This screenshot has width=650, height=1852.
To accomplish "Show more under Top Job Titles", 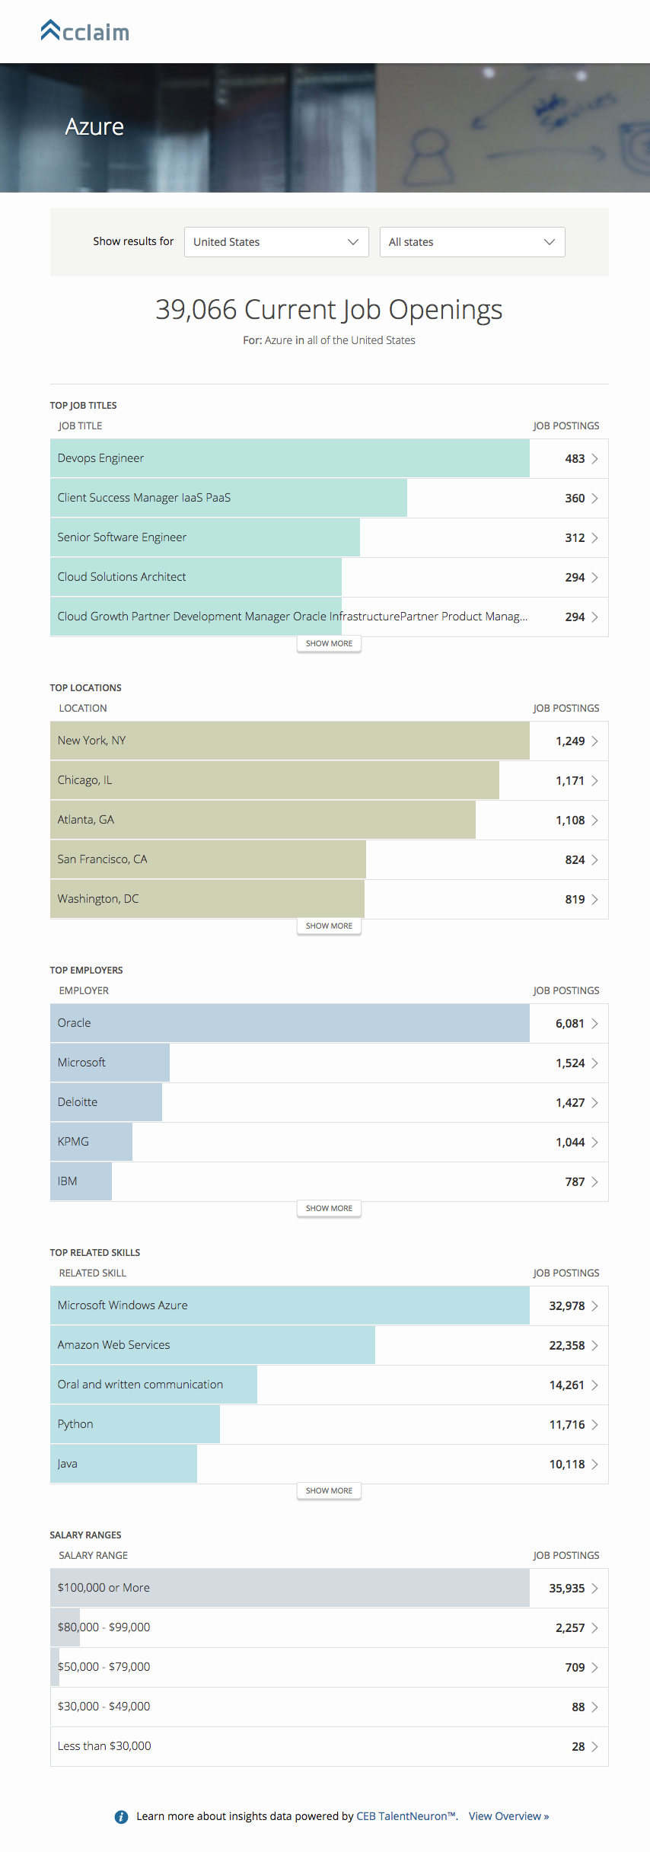I will click(x=329, y=644).
